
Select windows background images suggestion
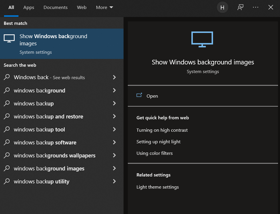pos(62,168)
